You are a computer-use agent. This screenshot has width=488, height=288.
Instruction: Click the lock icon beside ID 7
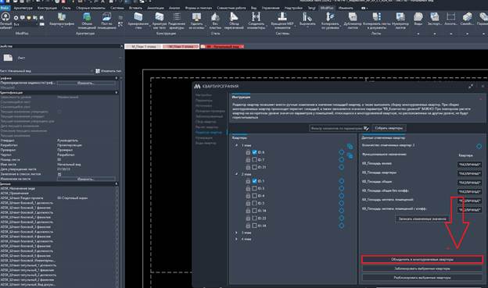click(x=248, y=160)
